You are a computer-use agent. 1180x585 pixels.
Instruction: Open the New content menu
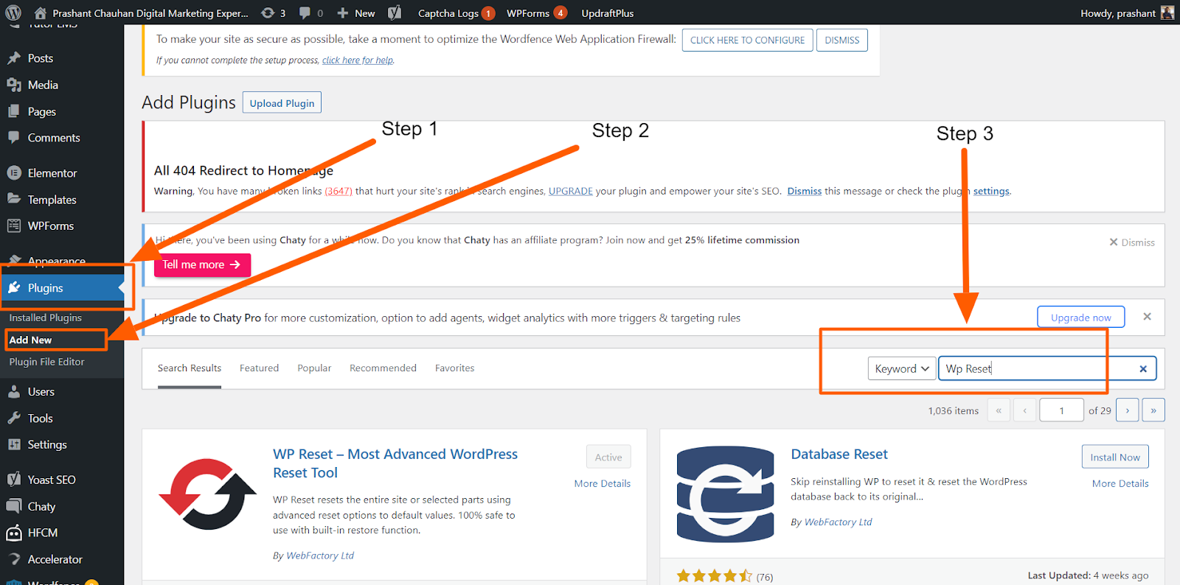point(356,13)
